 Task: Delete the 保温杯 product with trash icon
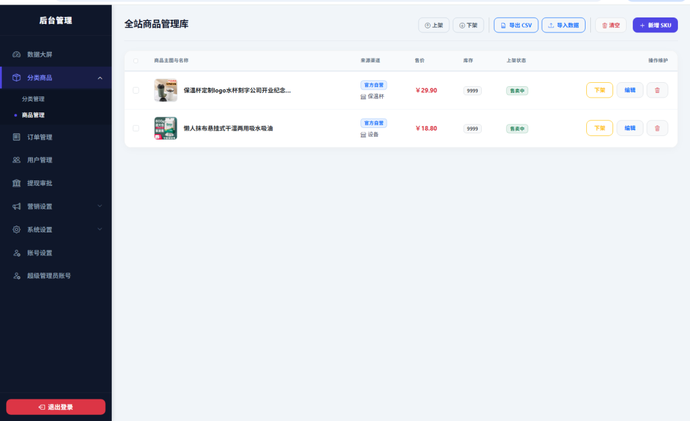pyautogui.click(x=657, y=90)
